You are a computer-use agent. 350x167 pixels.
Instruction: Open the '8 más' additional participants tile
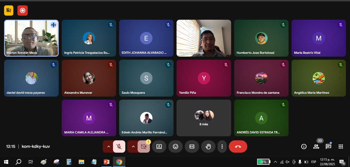click(204, 118)
